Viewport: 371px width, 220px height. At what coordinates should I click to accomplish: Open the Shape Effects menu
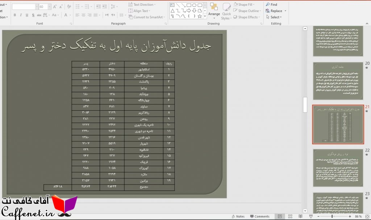pos(246,17)
